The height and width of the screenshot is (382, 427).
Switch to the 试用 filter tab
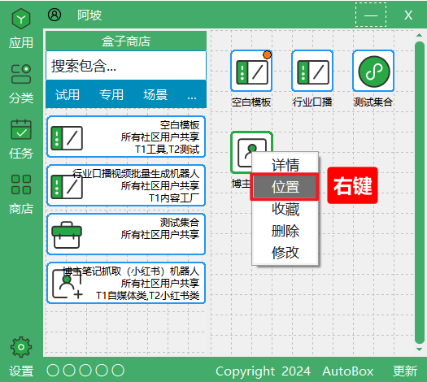[68, 94]
